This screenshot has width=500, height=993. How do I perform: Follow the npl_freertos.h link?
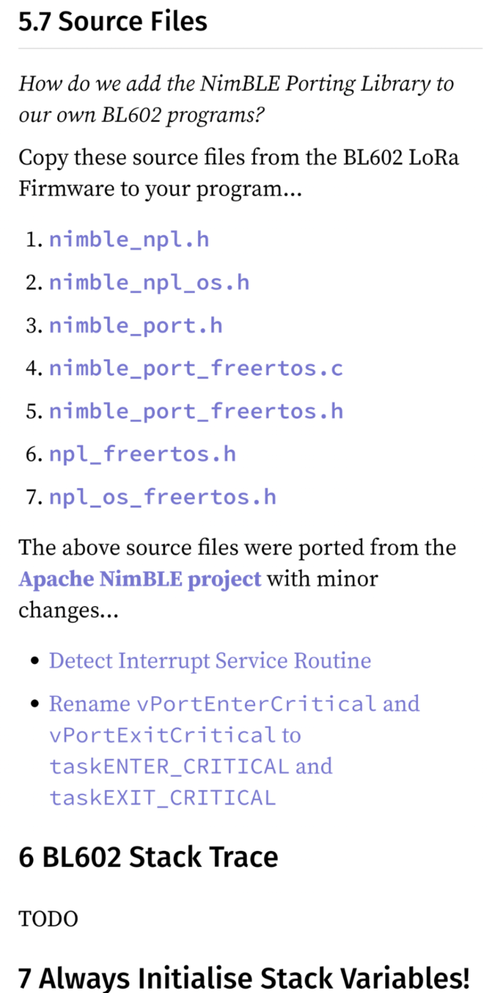click(x=142, y=454)
